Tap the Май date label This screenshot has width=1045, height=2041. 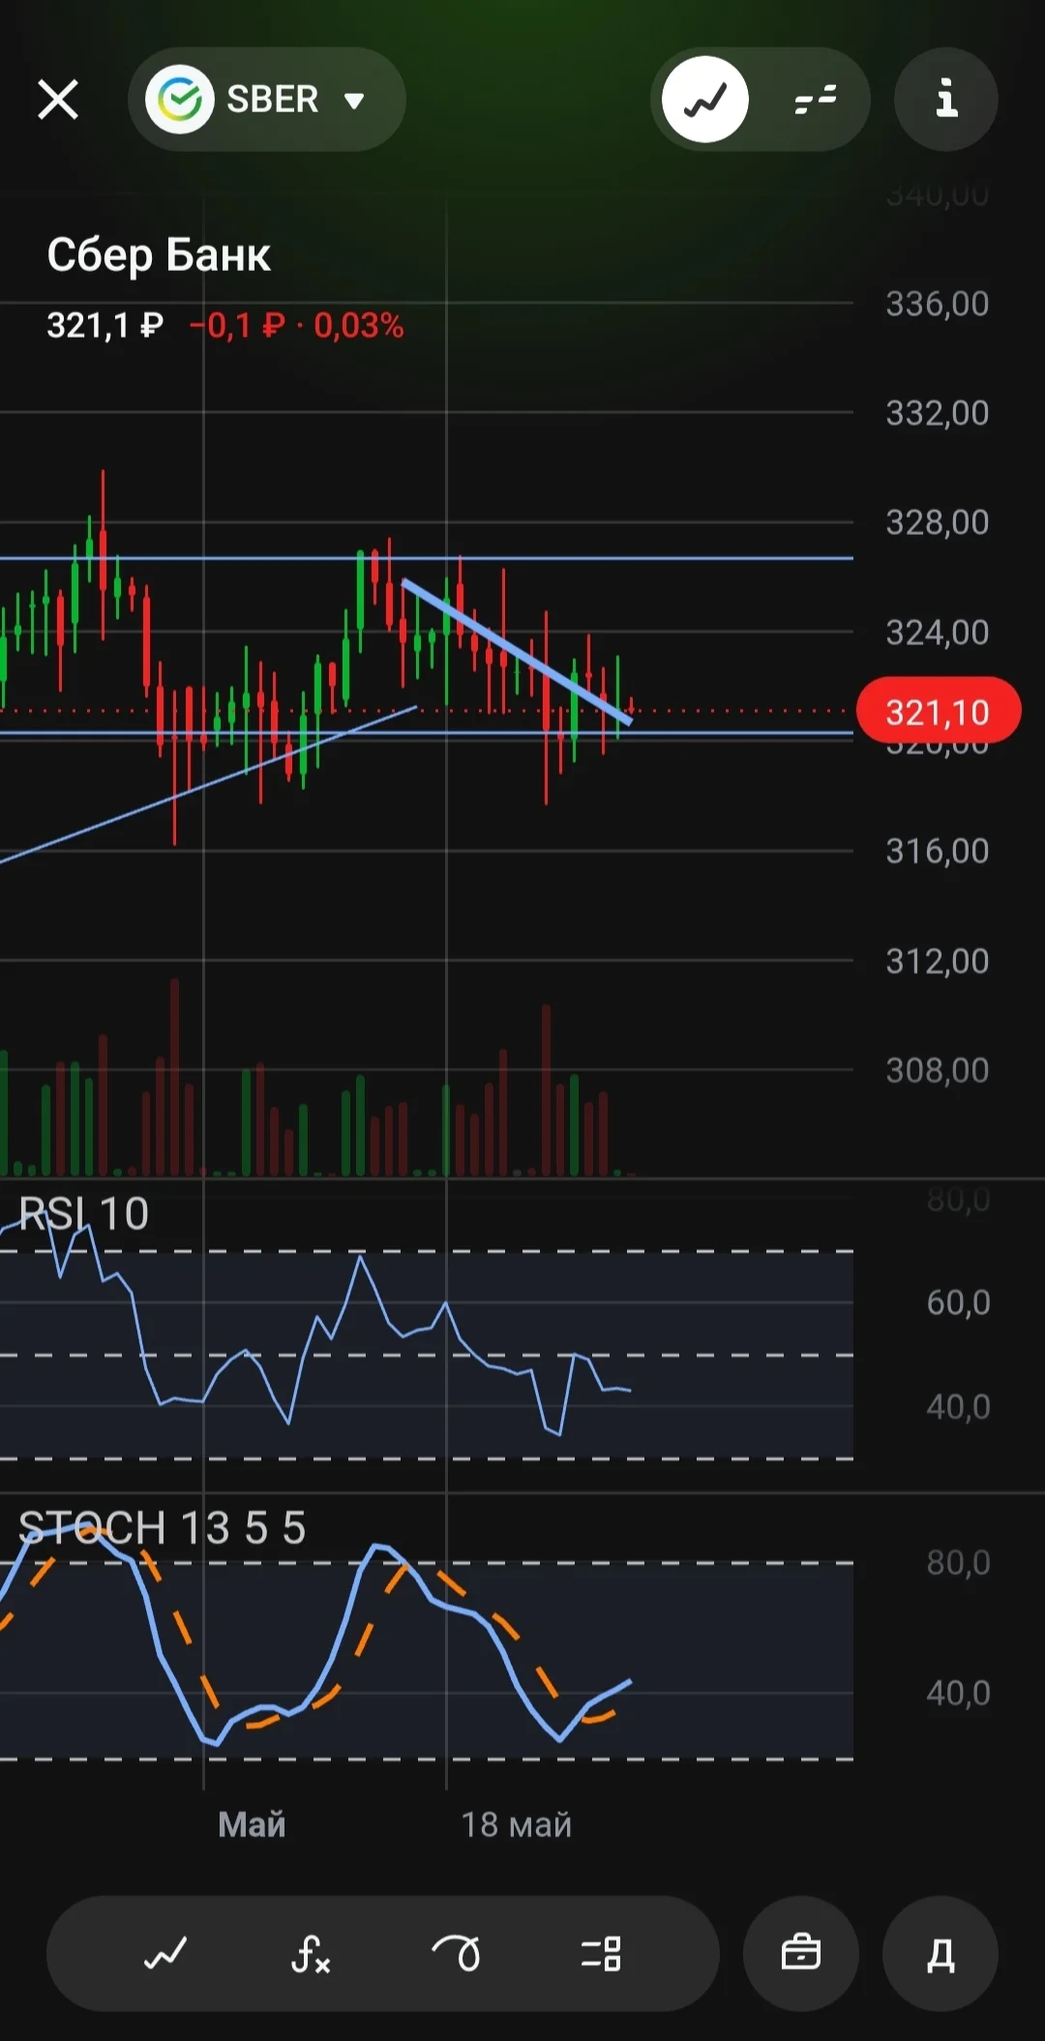(x=252, y=1824)
